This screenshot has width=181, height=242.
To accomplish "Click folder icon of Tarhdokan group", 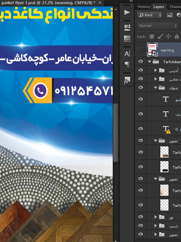I will pyautogui.click(x=156, y=62).
